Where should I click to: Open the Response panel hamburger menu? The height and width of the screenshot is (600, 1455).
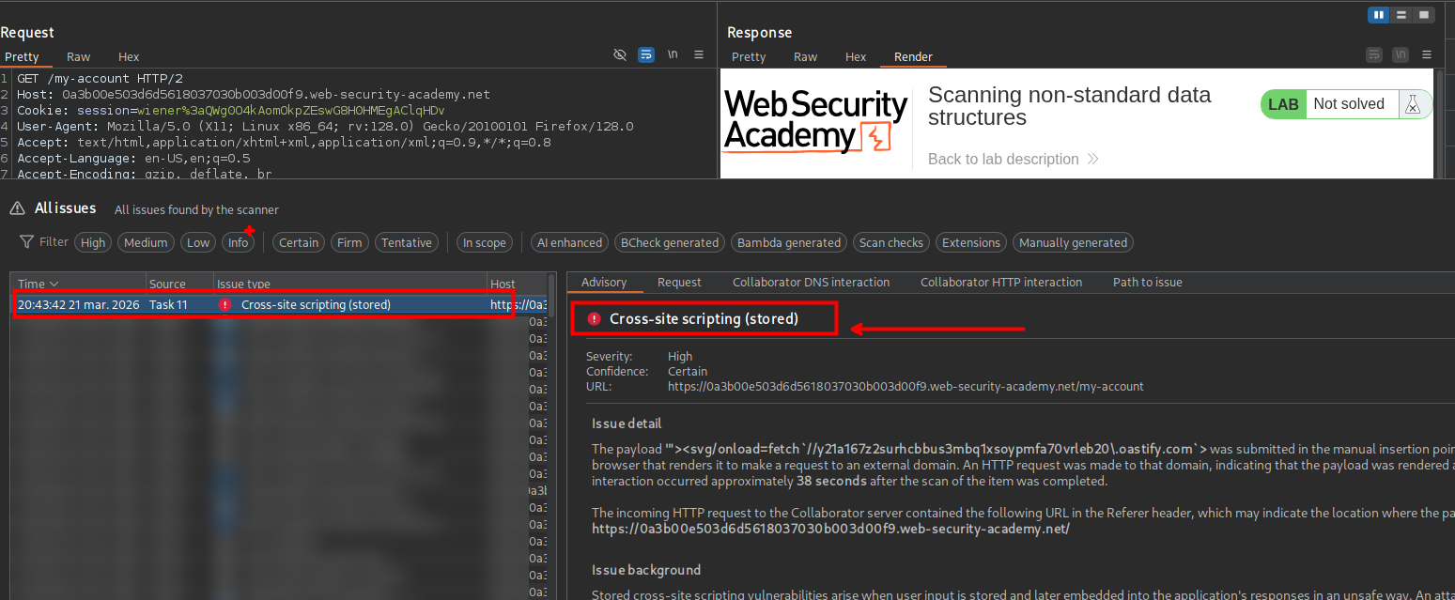[1427, 55]
